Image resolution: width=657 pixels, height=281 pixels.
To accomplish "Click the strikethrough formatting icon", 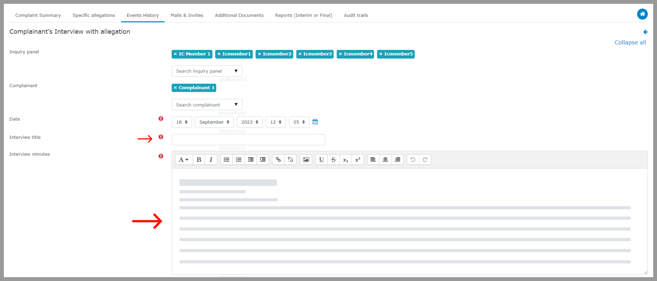I will click(334, 160).
